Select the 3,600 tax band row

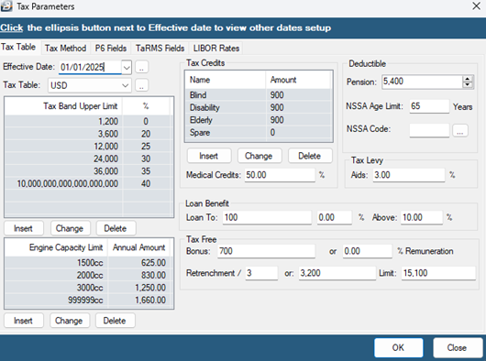coord(88,134)
